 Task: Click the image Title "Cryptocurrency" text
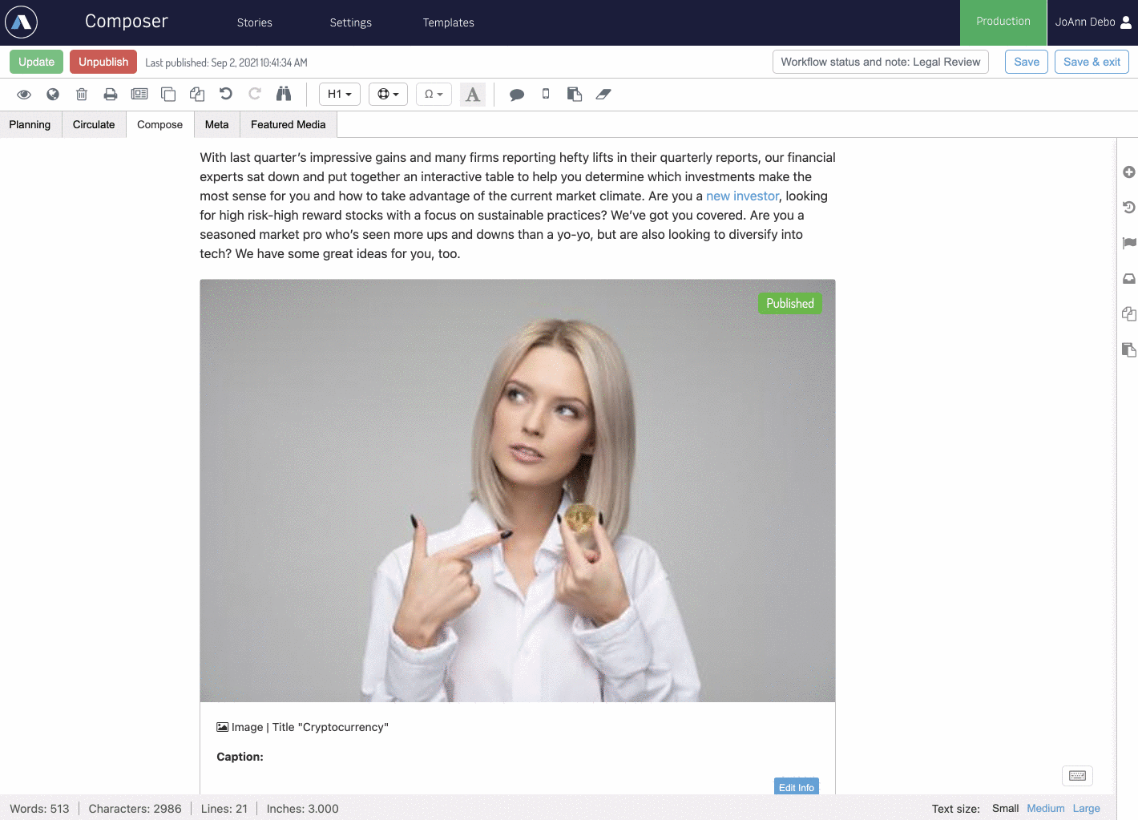tap(330, 727)
